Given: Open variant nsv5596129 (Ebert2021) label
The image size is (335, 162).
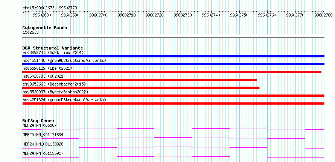Looking at the screenshot, I should point(47,68).
